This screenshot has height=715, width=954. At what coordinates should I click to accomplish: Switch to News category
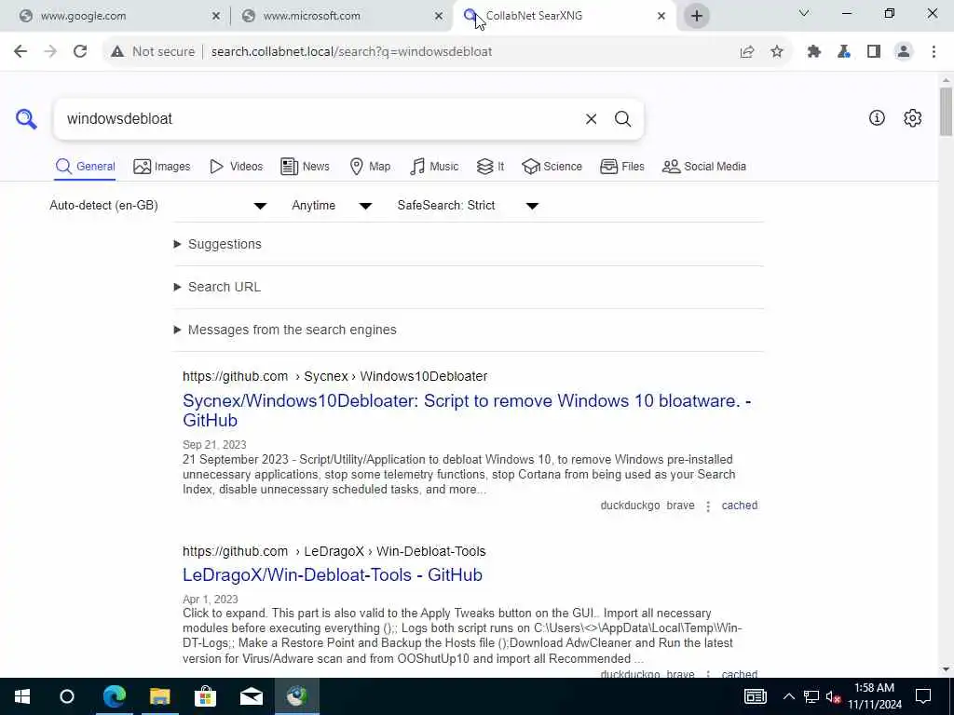[x=305, y=167]
